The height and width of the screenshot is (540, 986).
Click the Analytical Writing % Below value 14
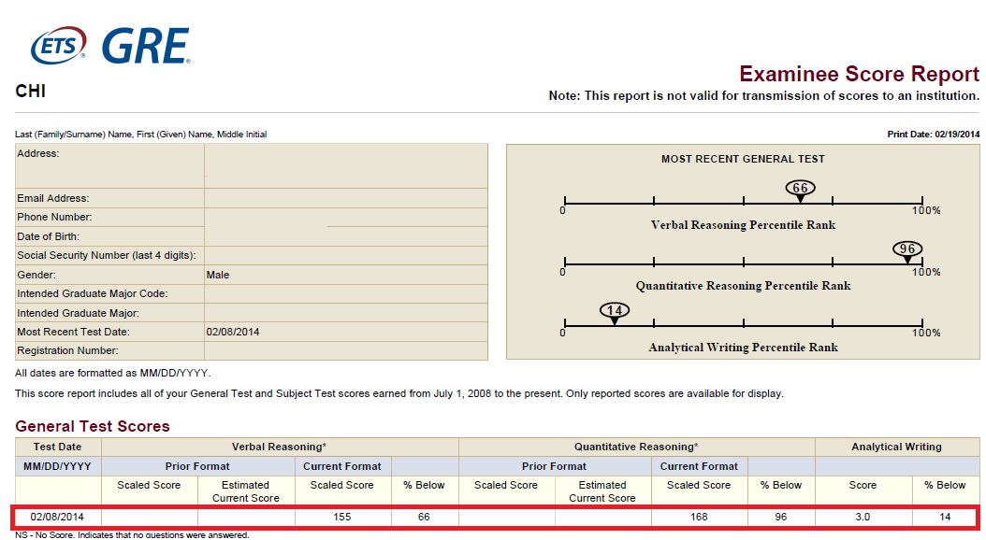click(945, 518)
